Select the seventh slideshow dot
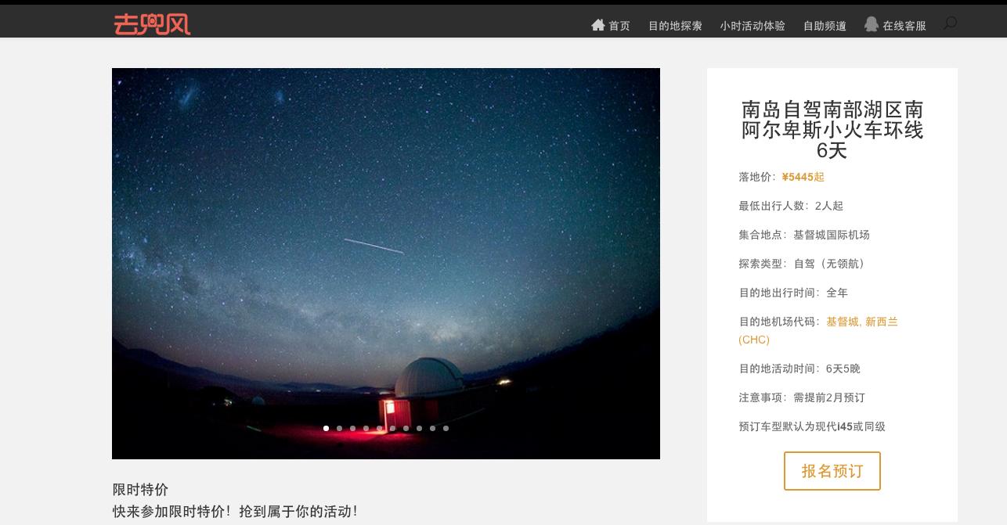Screen dimensions: 1007x525 point(406,428)
